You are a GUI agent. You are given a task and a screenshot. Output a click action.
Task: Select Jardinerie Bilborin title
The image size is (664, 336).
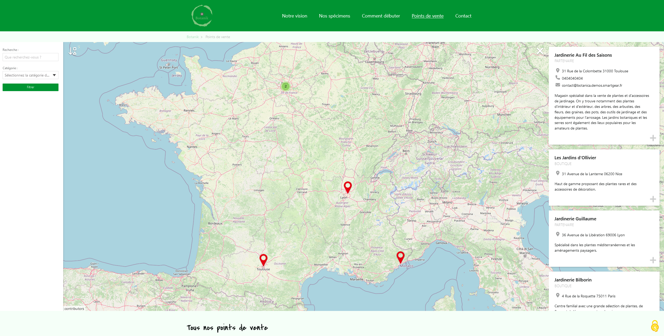pyautogui.click(x=573, y=280)
